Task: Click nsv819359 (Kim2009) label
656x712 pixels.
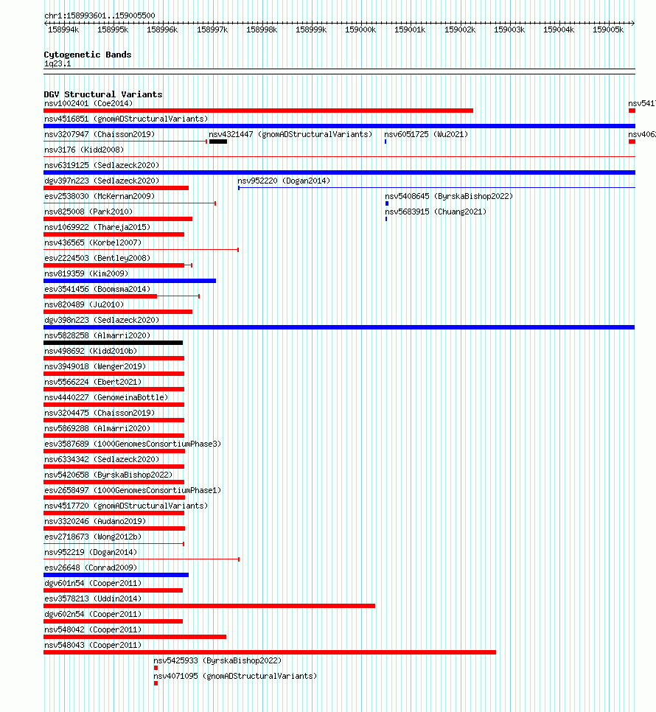Action: click(86, 273)
